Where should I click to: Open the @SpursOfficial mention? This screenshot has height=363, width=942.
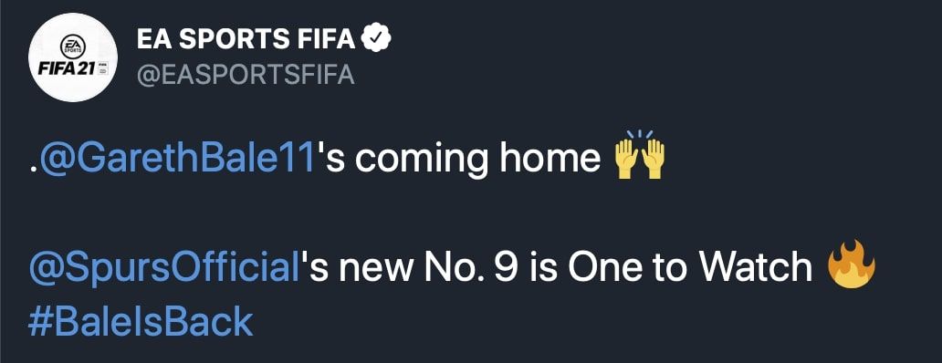coord(164,267)
